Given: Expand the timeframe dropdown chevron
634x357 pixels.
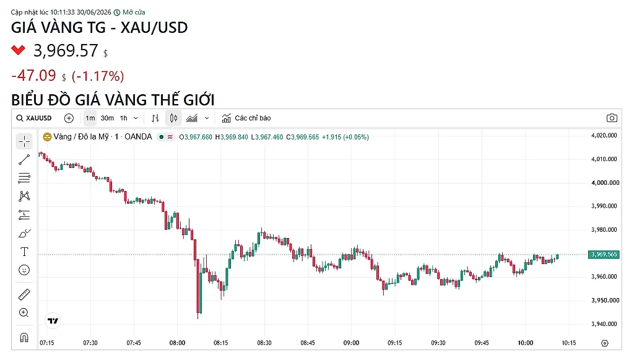Looking at the screenshot, I should pyautogui.click(x=136, y=118).
